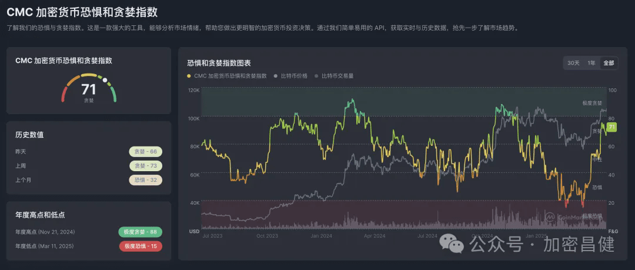The image size is (635, 270).
Task: Click the 120K y-axis label
Action: (194, 91)
